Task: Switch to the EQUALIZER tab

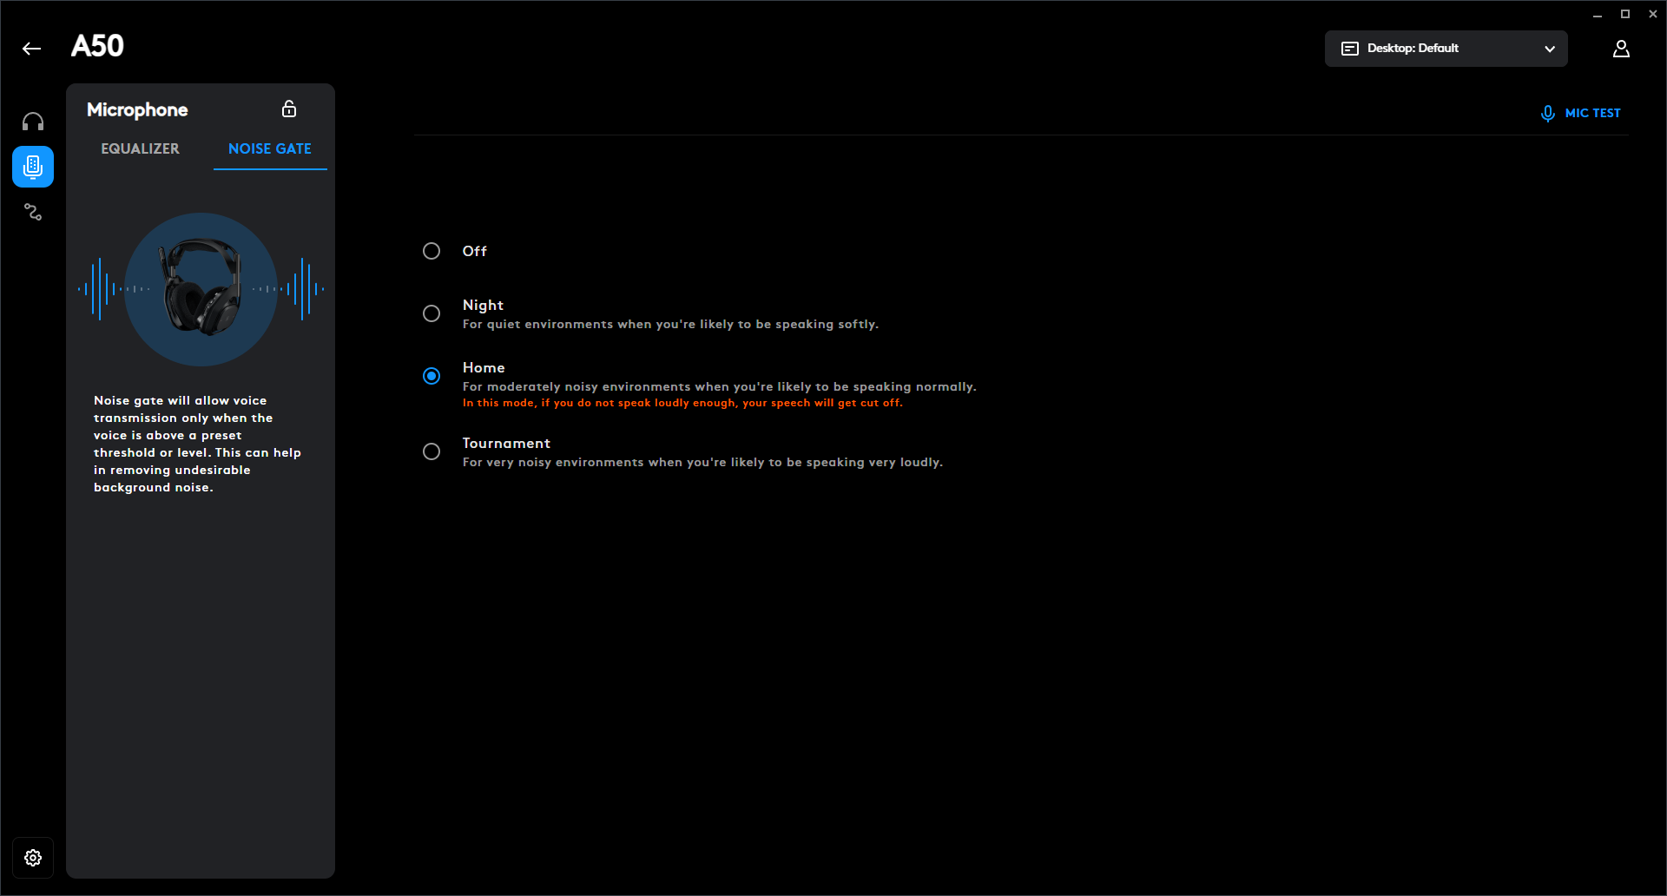Action: click(x=140, y=148)
